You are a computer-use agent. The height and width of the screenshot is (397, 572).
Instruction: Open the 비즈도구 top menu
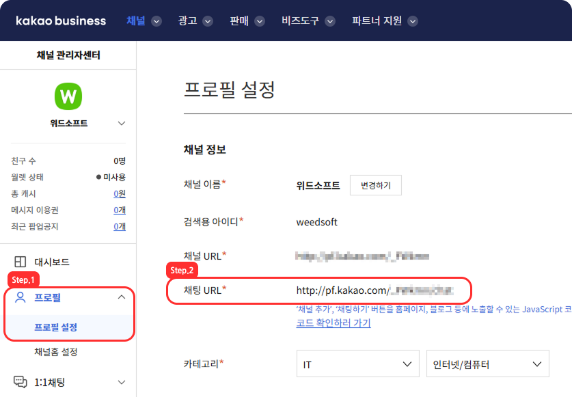pos(300,20)
